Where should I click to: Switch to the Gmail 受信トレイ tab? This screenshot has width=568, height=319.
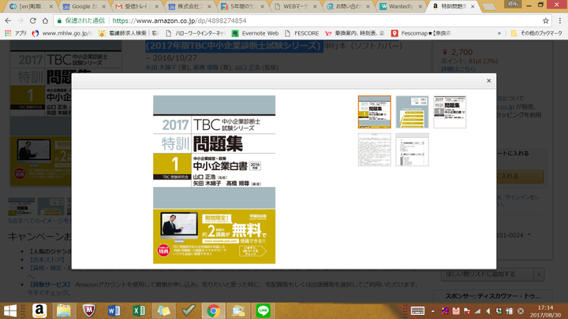click(x=137, y=6)
